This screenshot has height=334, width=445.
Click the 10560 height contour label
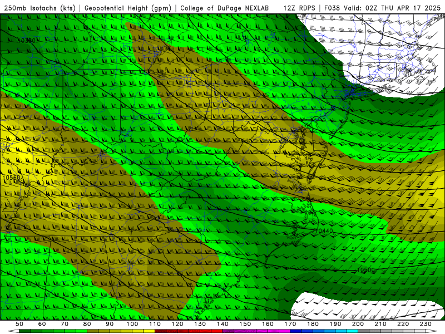[11, 178]
